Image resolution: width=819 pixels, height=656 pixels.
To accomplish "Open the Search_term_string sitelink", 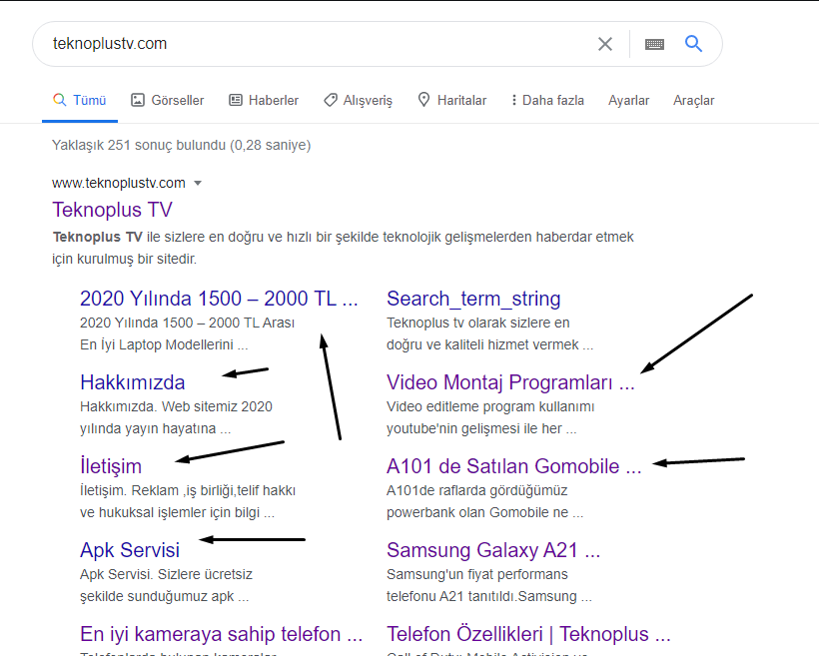I will (473, 299).
